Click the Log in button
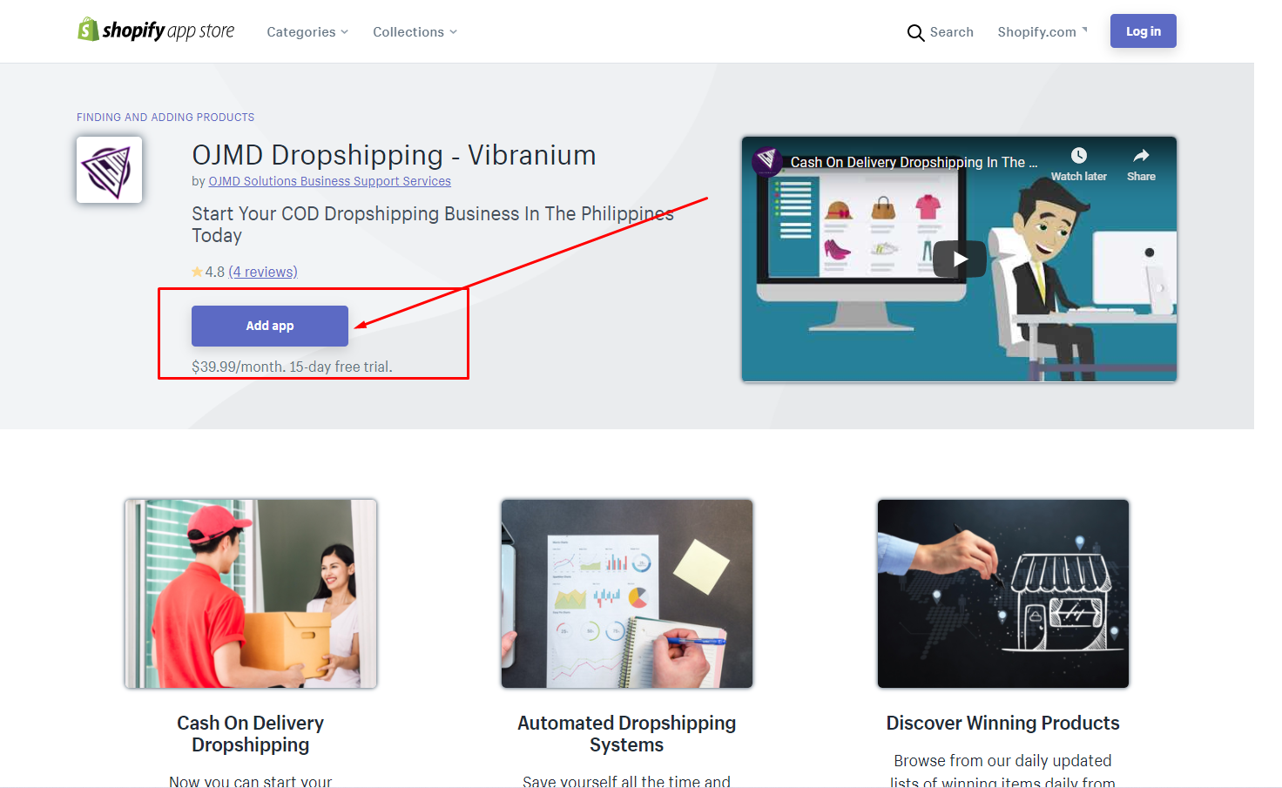The height and width of the screenshot is (788, 1282). point(1143,31)
